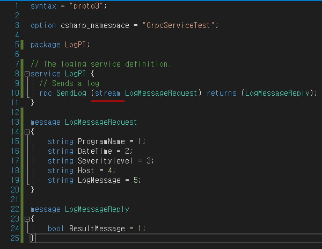Place cursor after closing brace on line 25
Viewport: 322px width, 249px height.
pos(35,238)
